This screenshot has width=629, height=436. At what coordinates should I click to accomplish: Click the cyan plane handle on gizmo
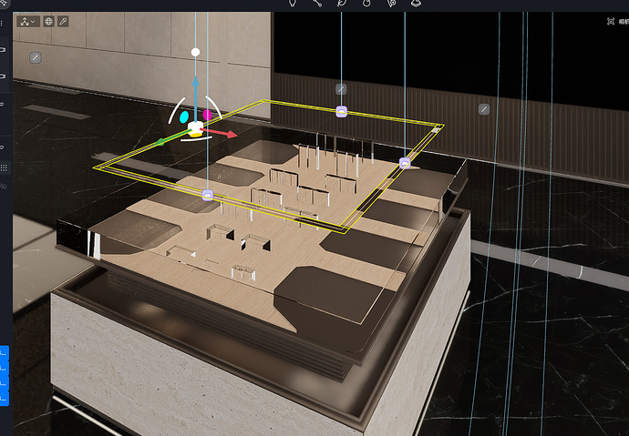tap(185, 117)
